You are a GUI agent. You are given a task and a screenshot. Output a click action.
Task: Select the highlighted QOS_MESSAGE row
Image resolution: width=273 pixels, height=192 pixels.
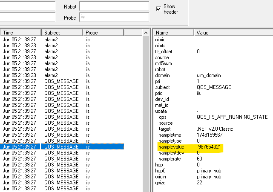coord(62,147)
